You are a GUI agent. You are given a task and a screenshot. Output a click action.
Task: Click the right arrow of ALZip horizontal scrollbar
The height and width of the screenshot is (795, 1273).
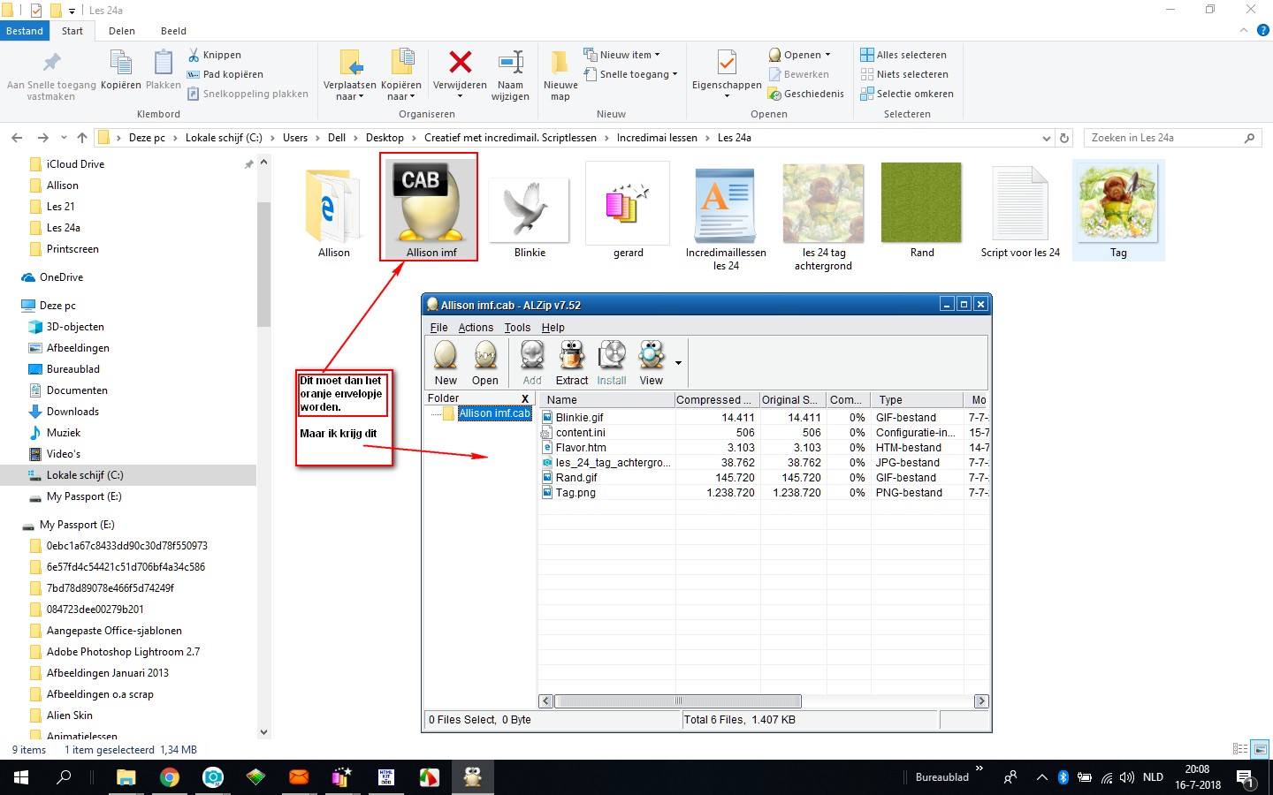point(981,701)
